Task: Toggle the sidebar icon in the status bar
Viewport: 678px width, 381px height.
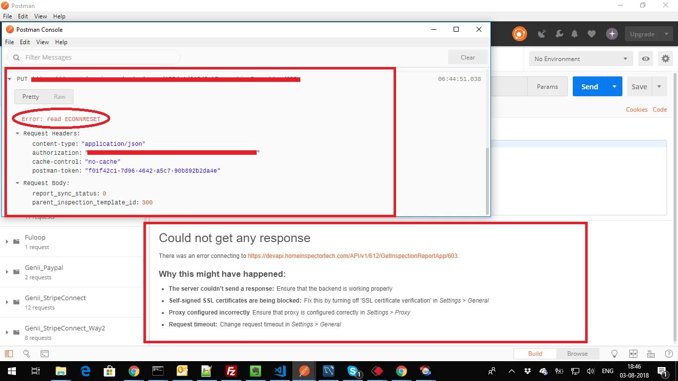Action: pyautogui.click(x=8, y=354)
